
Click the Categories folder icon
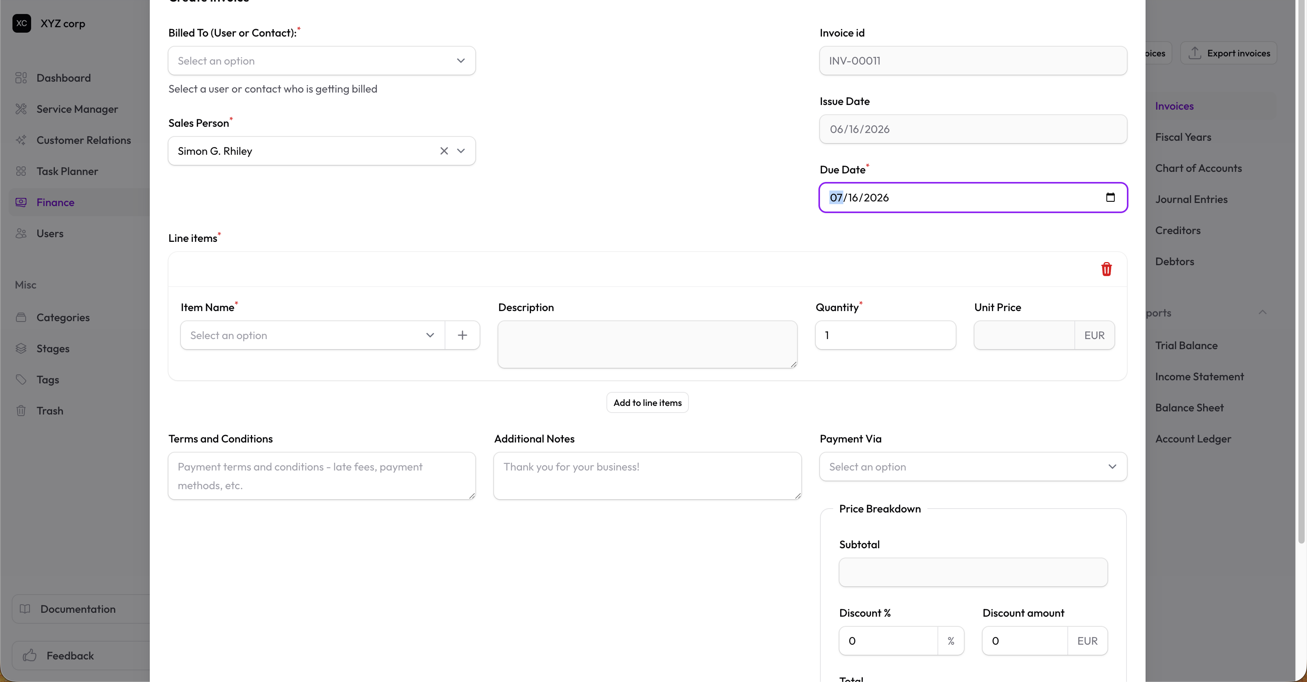point(21,317)
